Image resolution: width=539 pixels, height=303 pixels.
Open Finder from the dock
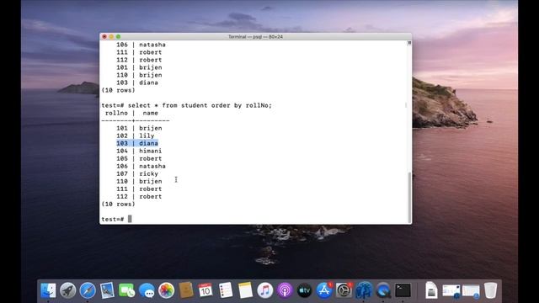click(x=48, y=290)
